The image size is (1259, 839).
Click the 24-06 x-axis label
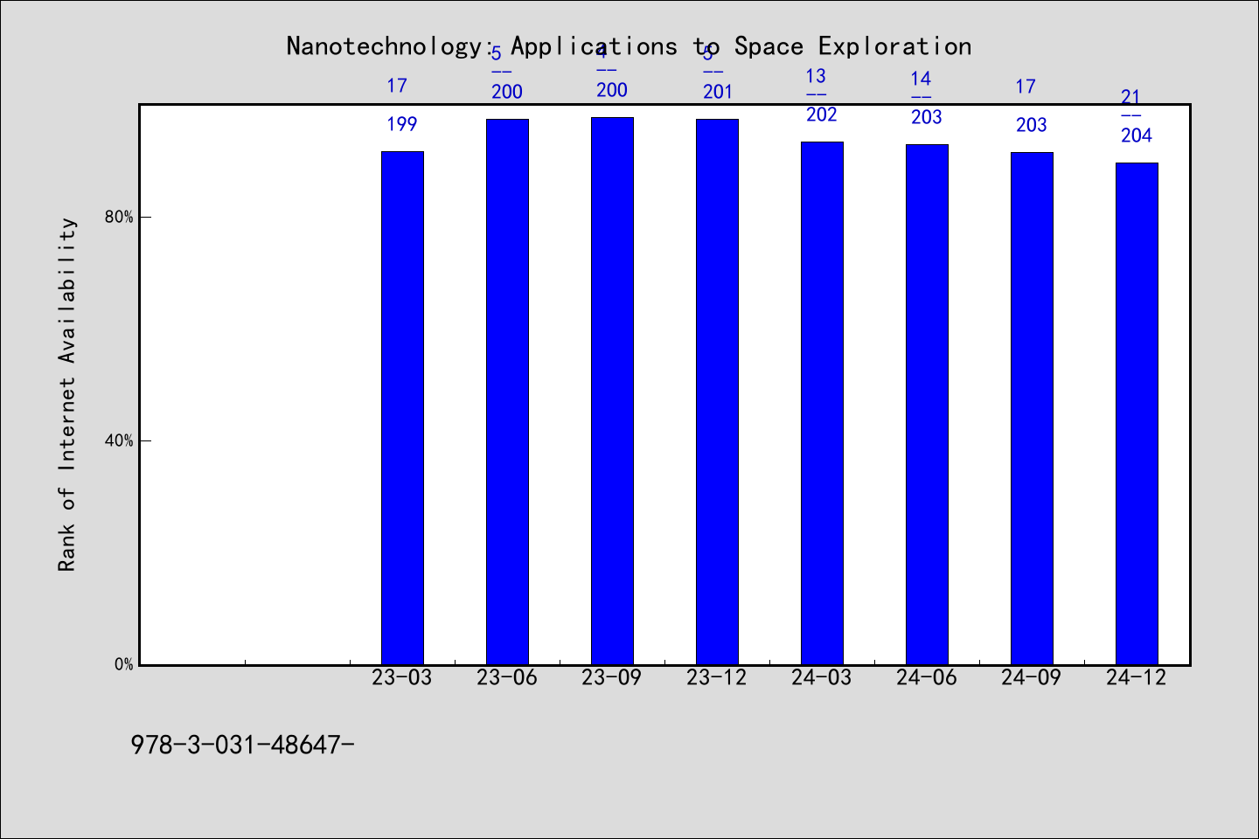click(x=927, y=677)
